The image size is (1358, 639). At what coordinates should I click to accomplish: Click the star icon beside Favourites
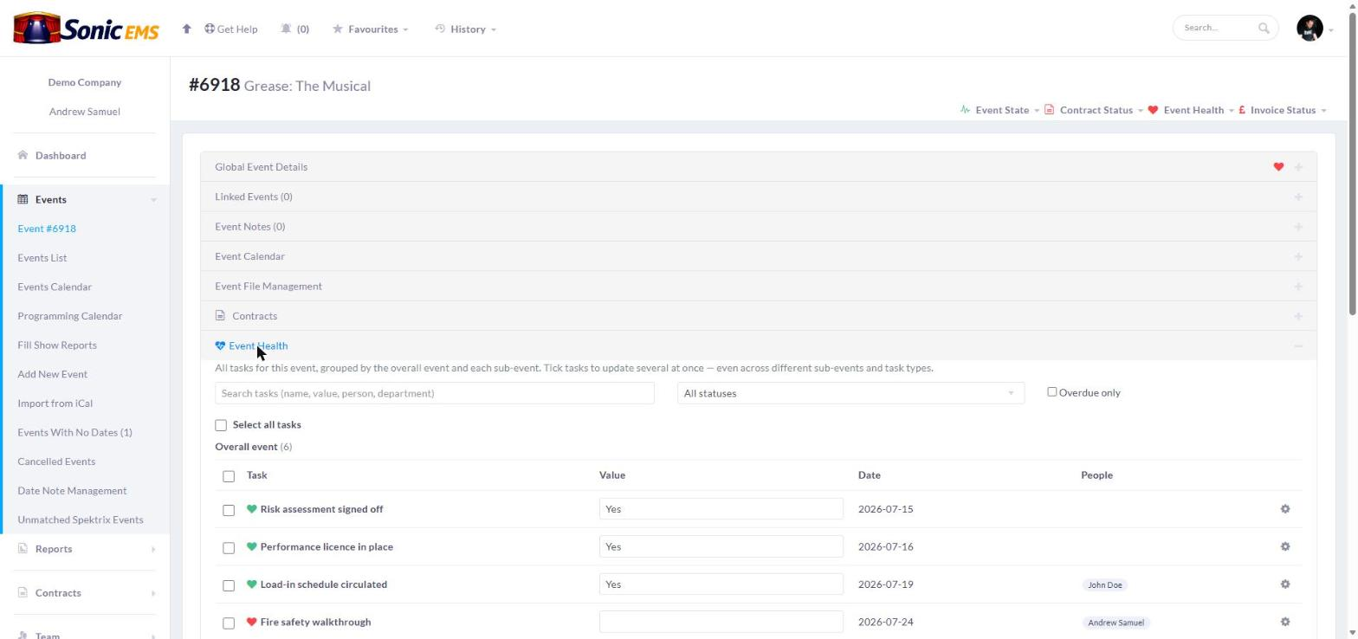(338, 29)
